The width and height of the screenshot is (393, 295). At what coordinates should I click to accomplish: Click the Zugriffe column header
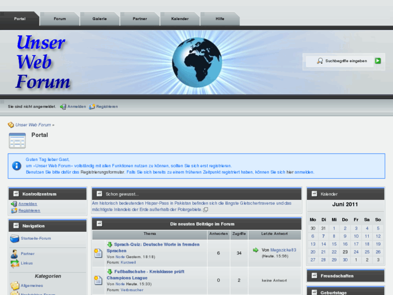pyautogui.click(x=239, y=234)
